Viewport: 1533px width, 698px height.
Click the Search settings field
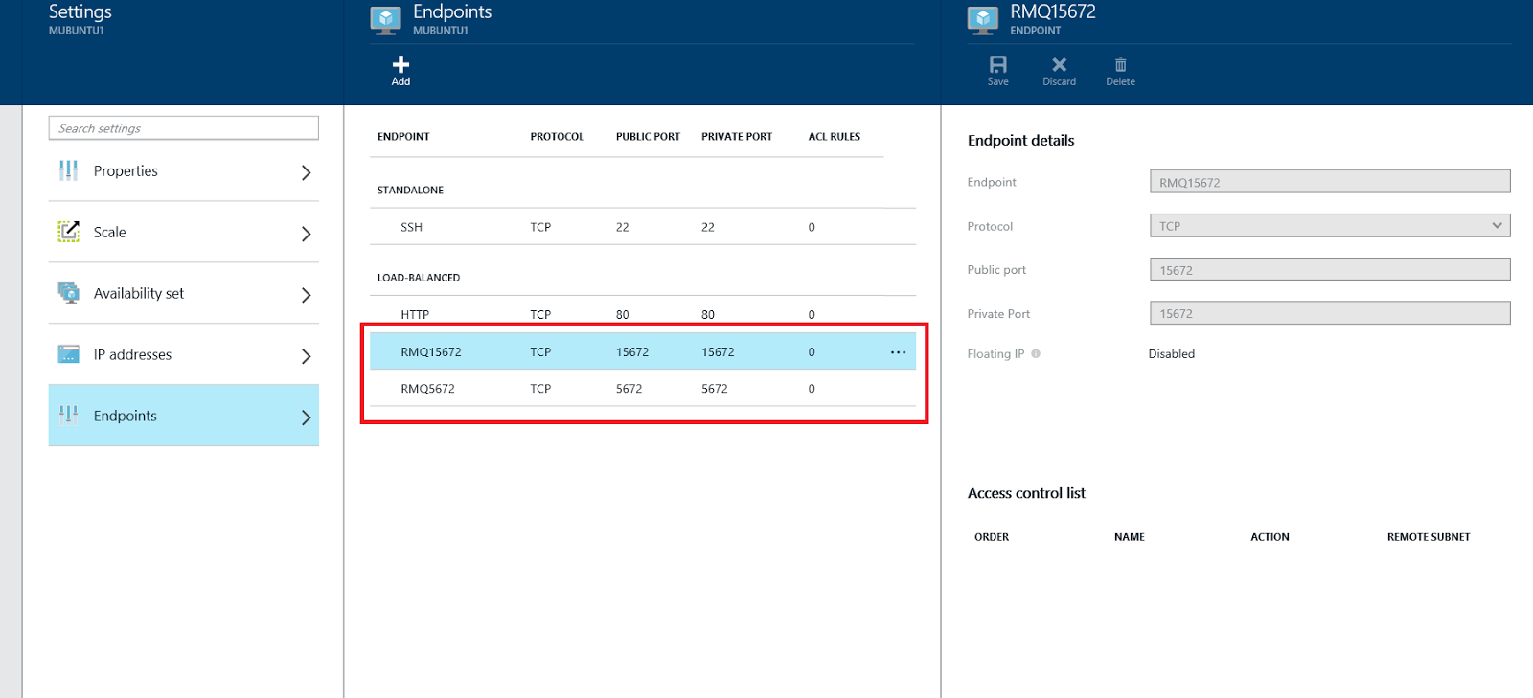(x=183, y=128)
